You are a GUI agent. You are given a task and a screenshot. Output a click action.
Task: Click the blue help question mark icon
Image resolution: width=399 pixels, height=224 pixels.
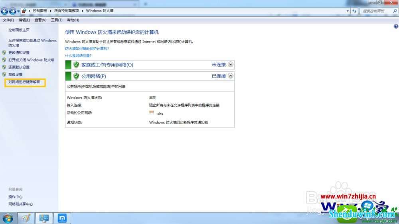[x=396, y=26]
